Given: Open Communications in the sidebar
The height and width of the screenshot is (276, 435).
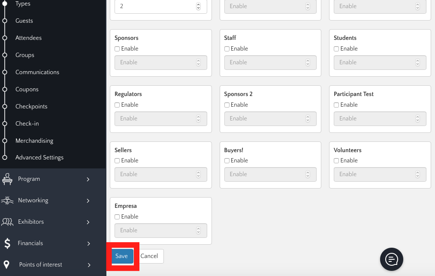Looking at the screenshot, I should click(37, 72).
